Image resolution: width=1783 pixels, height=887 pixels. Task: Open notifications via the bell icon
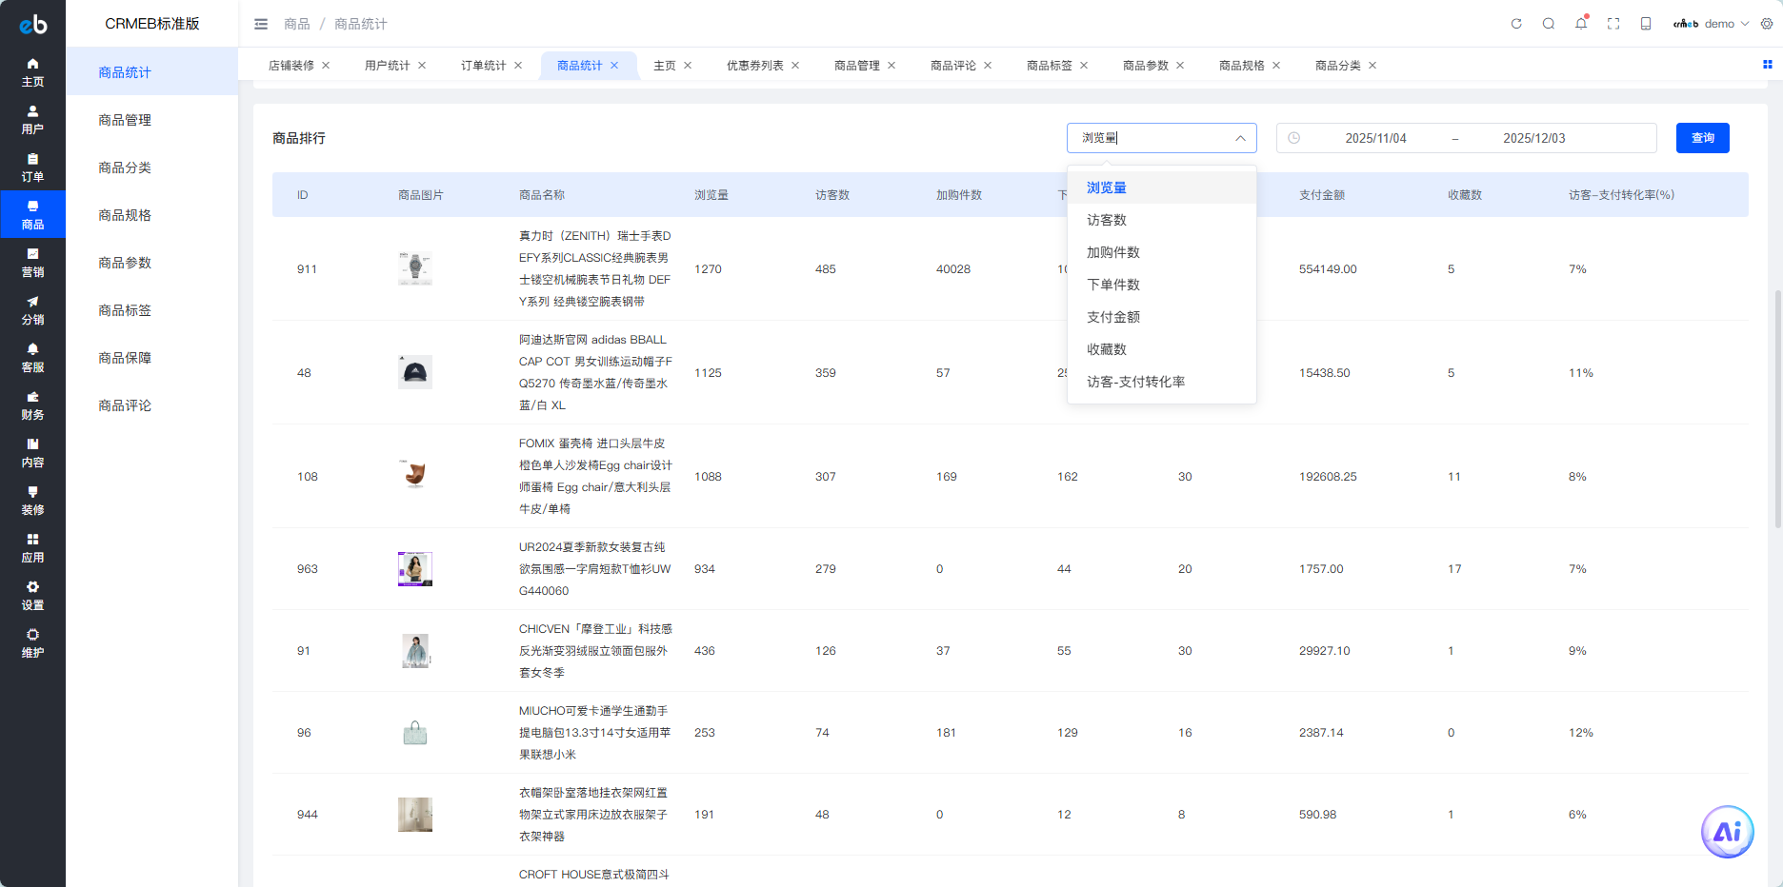tap(1581, 23)
